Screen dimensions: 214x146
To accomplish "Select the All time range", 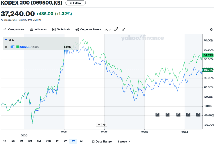I will tap(82, 141).
